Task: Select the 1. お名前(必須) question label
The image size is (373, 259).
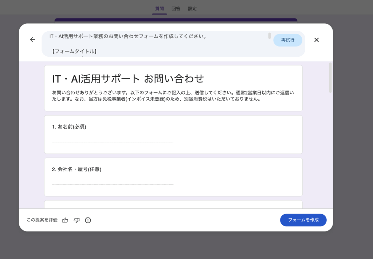Action: click(x=69, y=127)
